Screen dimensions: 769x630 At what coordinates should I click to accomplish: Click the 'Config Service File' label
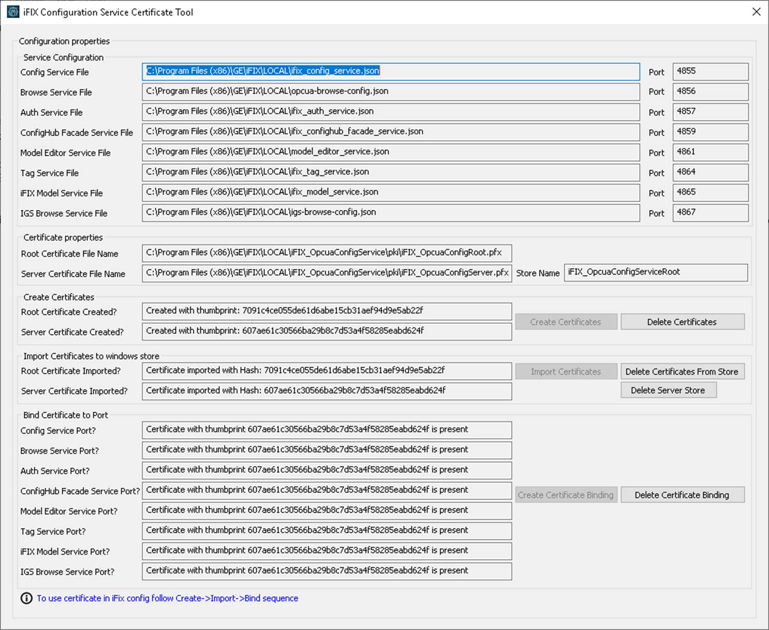tap(54, 72)
